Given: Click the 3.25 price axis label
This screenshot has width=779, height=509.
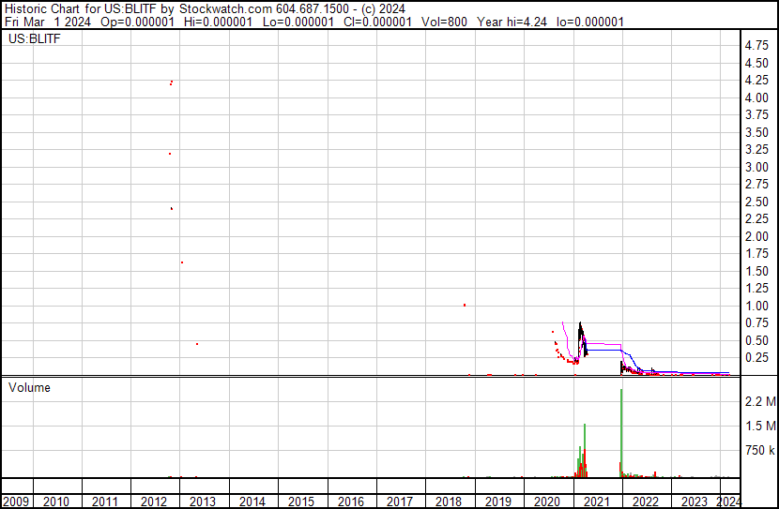Looking at the screenshot, I should [x=756, y=149].
